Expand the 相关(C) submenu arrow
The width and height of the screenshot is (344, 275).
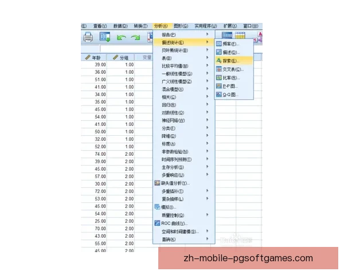point(207,96)
